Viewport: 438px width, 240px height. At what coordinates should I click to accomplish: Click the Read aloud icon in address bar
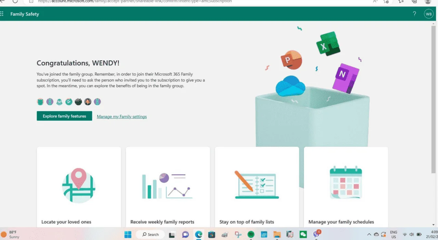click(375, 1)
